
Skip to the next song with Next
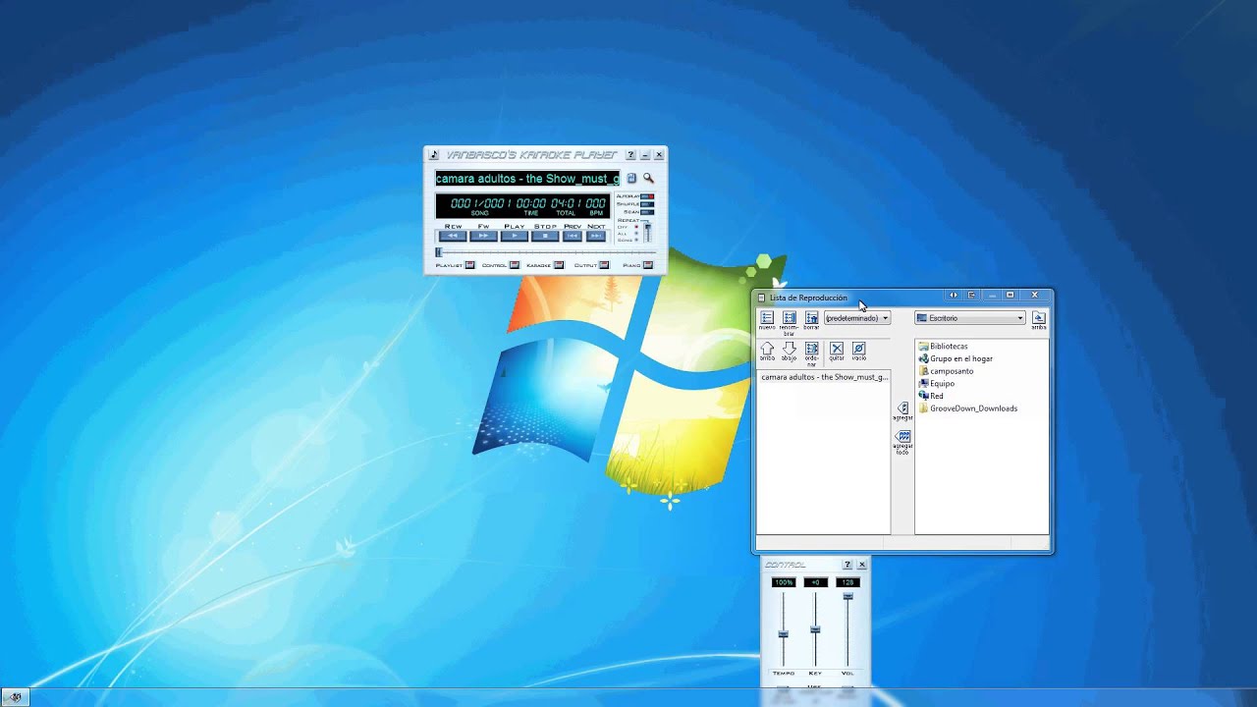596,236
